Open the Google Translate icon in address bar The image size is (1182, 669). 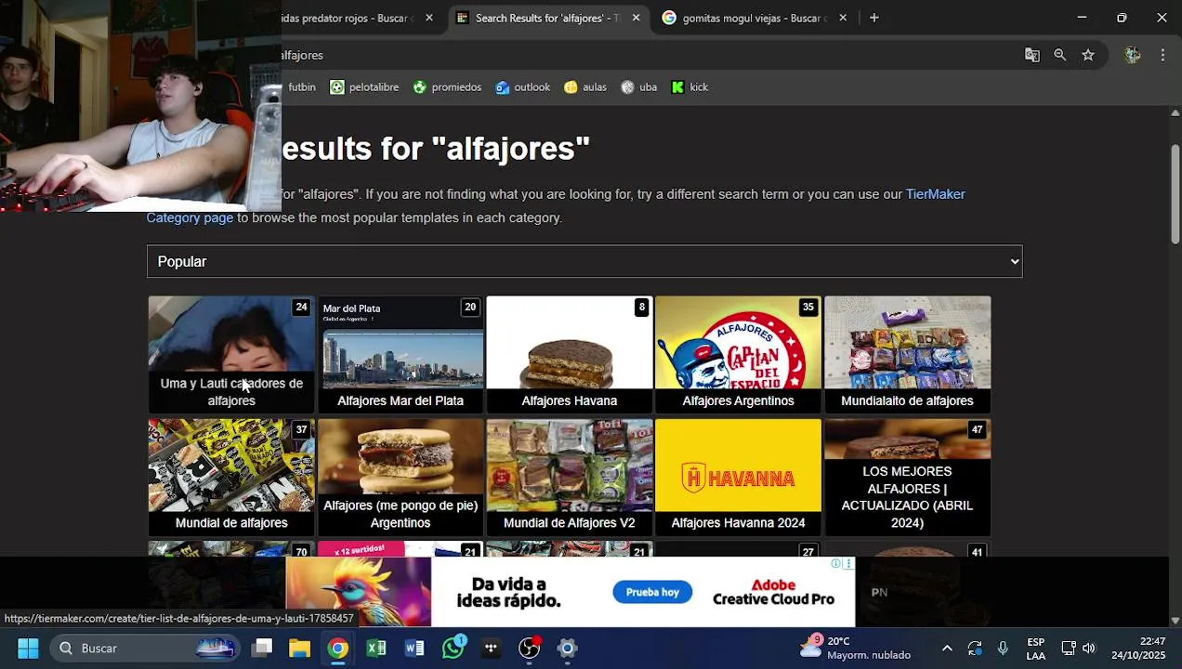(x=1031, y=55)
